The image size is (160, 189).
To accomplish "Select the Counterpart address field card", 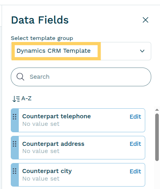I will (x=78, y=147).
